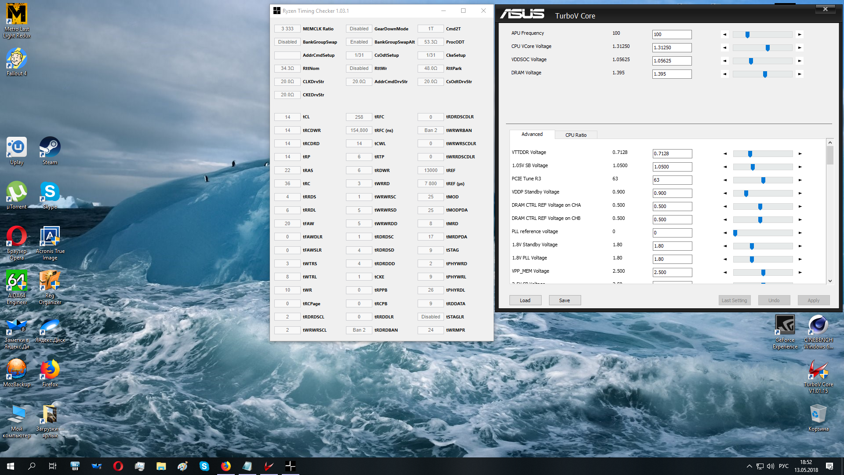The image size is (844, 475).
Task: Increase CPU VCore Voltage with right arrow
Action: 800,47
